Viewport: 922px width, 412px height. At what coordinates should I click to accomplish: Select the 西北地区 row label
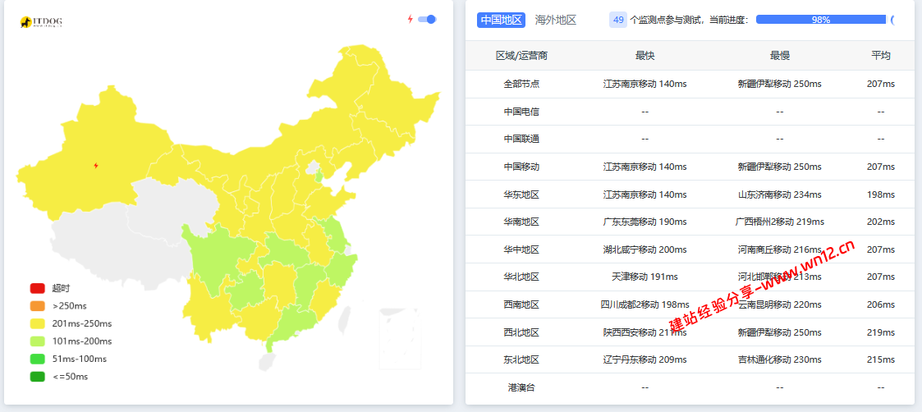coord(521,332)
